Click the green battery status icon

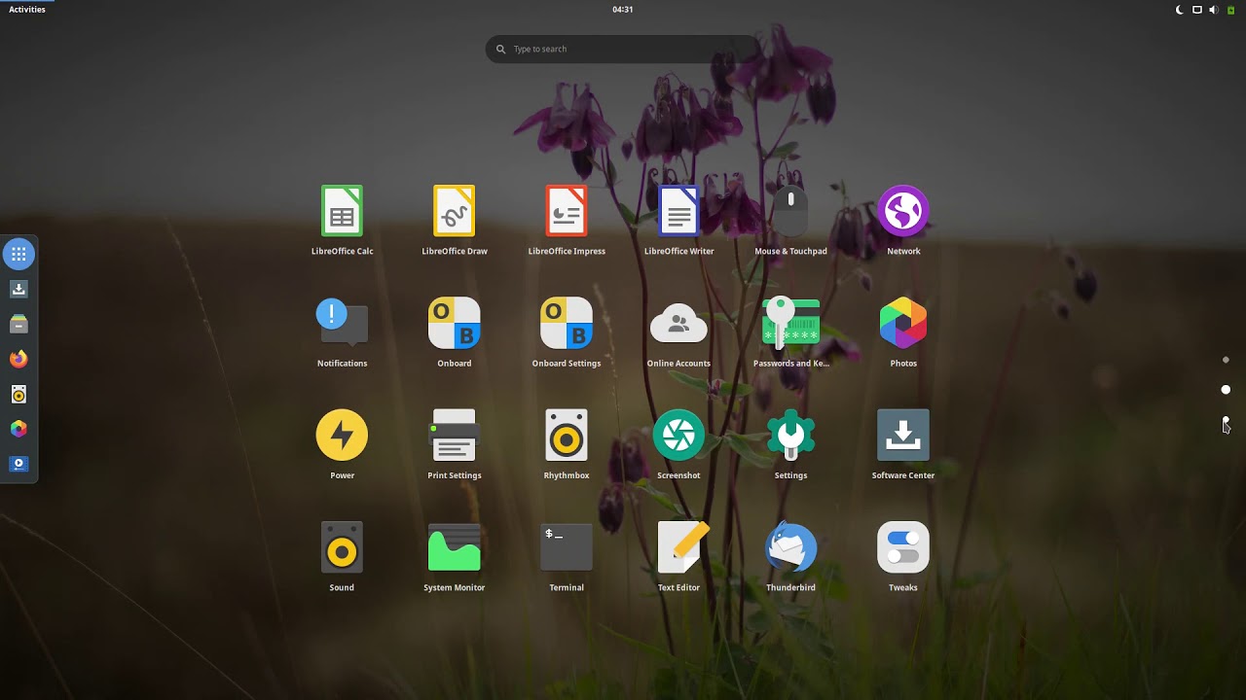1230,10
